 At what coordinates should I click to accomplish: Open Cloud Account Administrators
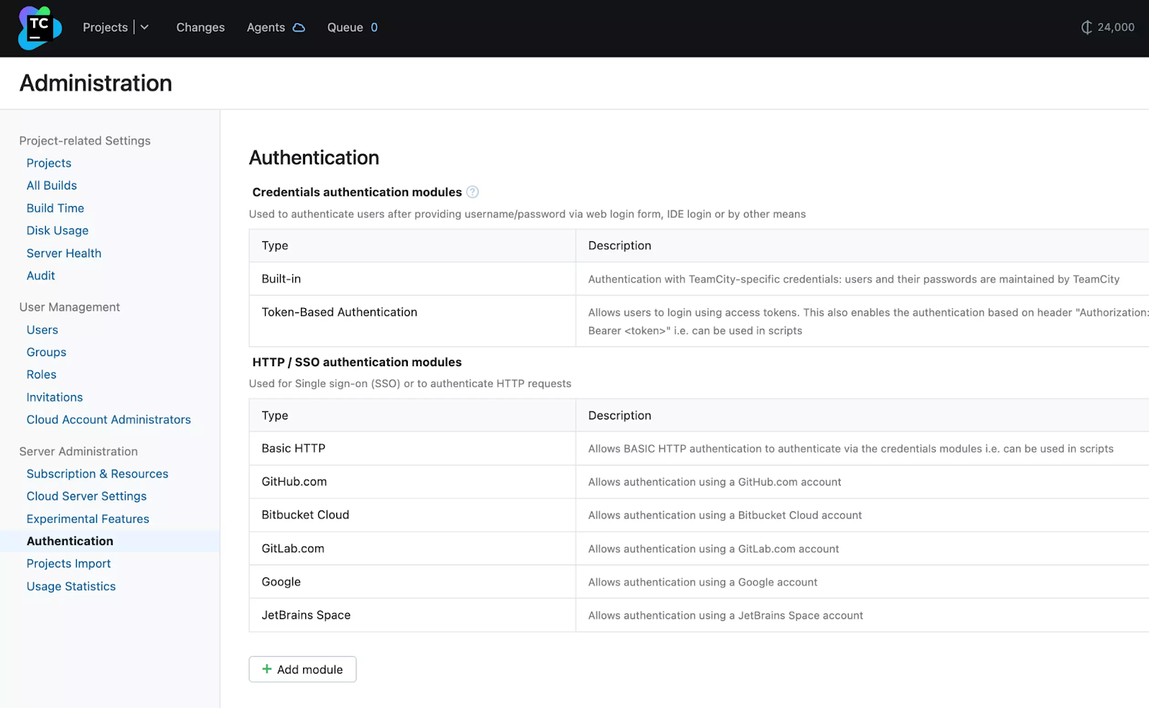point(108,420)
